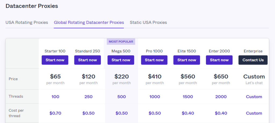
Task: Open the Static USA Proxies tab
Action: 148,23
